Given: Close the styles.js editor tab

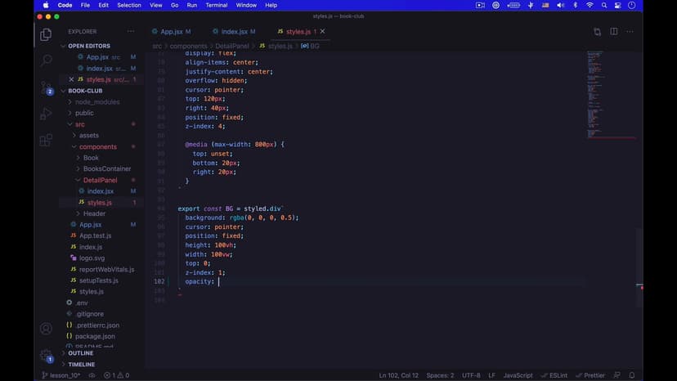Looking at the screenshot, I should [x=322, y=32].
